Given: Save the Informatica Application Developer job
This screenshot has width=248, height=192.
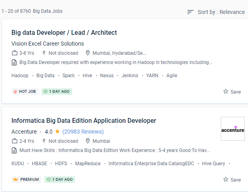Looking at the screenshot, I should (x=232, y=180).
